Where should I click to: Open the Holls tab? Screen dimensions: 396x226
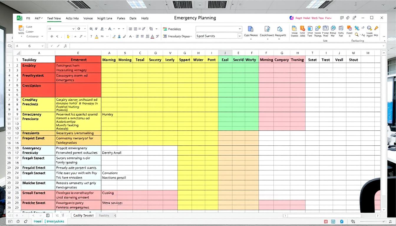[145, 18]
